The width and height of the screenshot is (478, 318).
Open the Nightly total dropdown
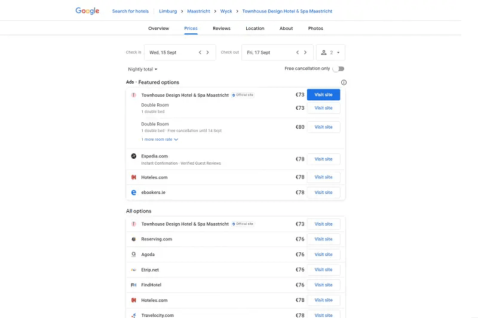click(143, 69)
